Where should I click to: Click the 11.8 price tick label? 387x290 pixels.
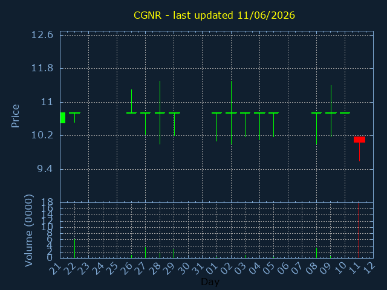42,68
